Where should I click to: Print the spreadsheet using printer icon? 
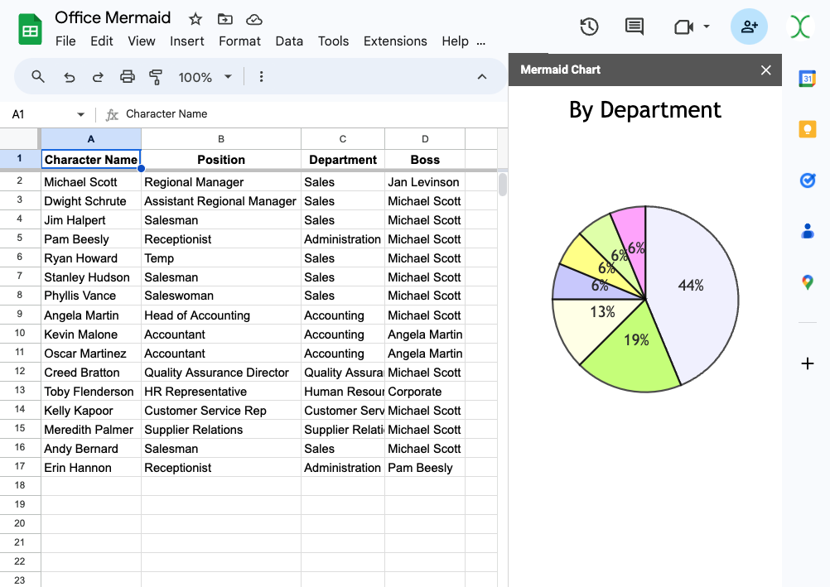tap(127, 77)
